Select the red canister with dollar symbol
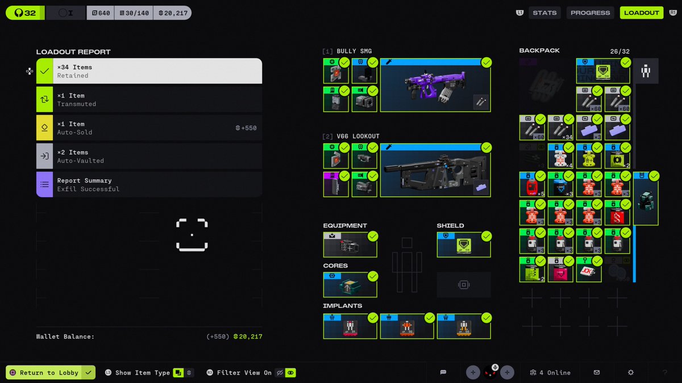 click(617, 213)
